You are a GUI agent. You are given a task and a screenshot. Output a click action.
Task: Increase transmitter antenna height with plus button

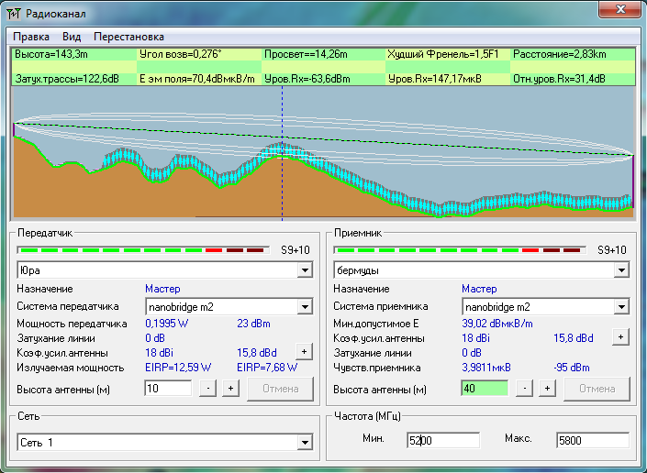[x=229, y=389]
